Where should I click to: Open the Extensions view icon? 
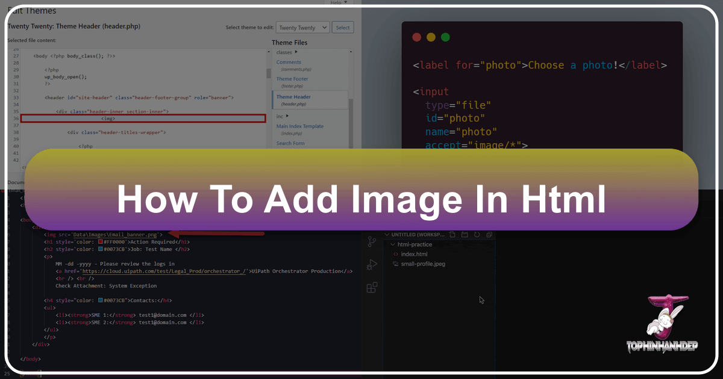(x=372, y=288)
